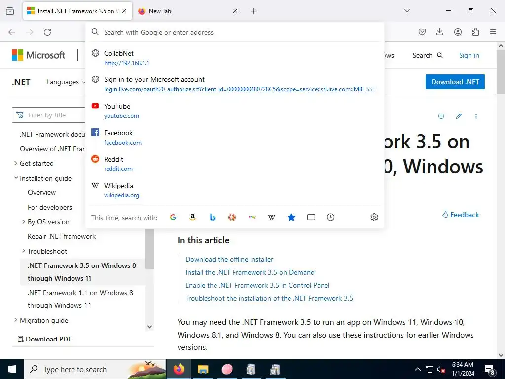This screenshot has width=505, height=379.
Task: Select the Wikipedia suggestion
Action: click(x=235, y=190)
